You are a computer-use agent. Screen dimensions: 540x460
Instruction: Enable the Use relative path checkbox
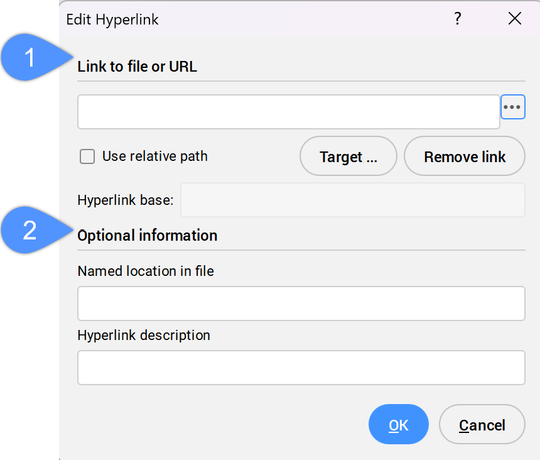click(x=87, y=156)
